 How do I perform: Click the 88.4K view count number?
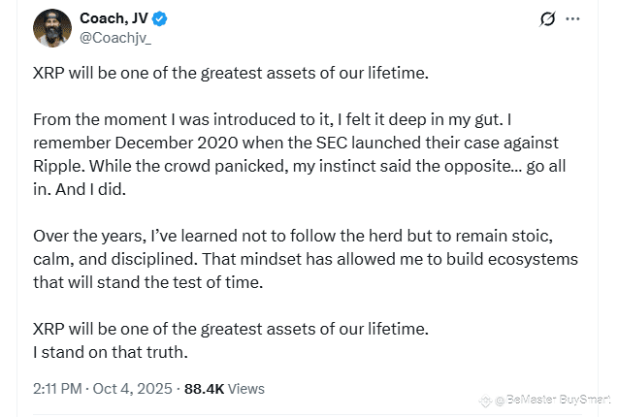[x=204, y=388]
